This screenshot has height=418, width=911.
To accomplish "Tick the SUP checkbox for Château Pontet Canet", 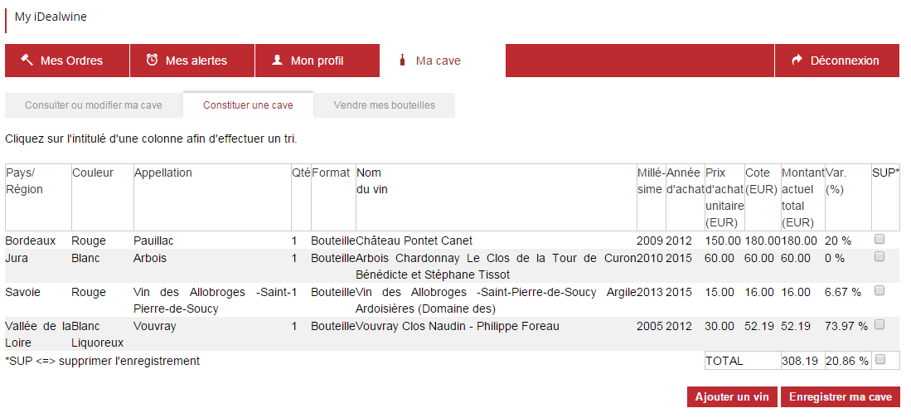I will coord(879,239).
